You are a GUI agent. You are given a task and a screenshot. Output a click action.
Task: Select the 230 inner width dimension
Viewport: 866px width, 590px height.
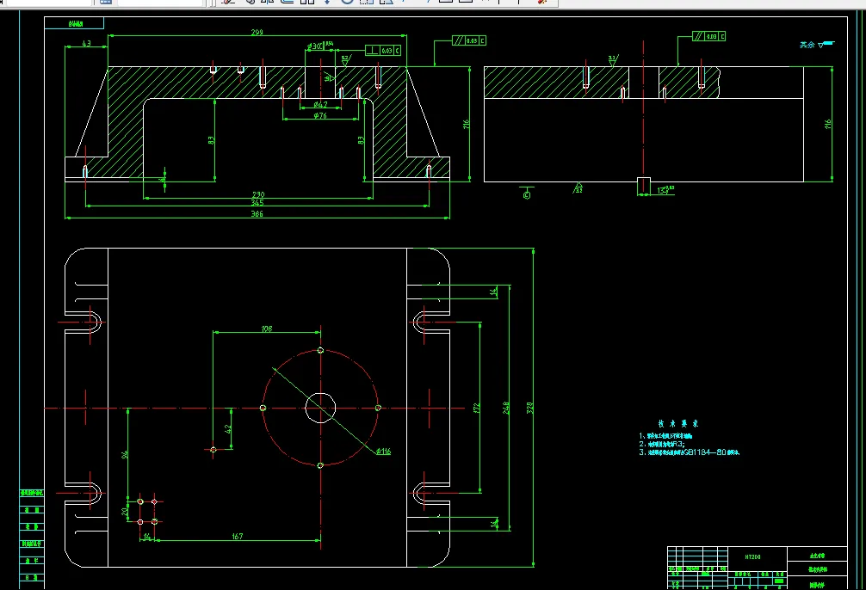point(258,194)
